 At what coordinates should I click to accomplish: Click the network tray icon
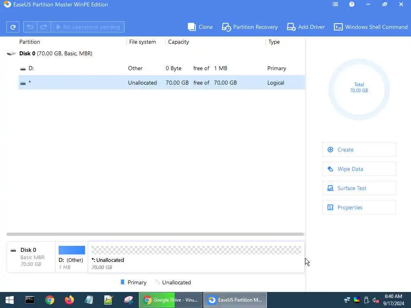coord(347,300)
